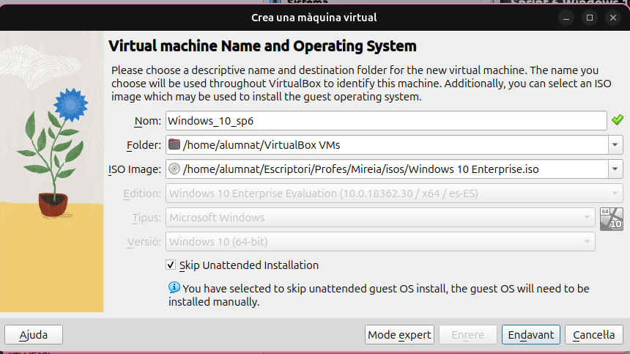630x354 pixels.
Task: Click the green valid-name checkmark icon
Action: (x=618, y=120)
